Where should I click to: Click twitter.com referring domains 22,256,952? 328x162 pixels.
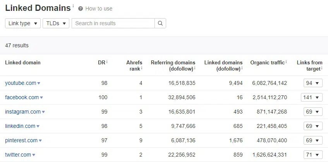click(x=182, y=155)
